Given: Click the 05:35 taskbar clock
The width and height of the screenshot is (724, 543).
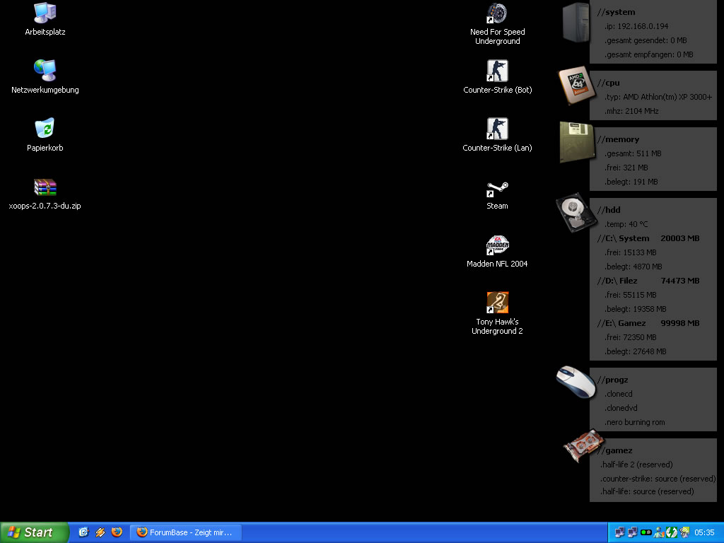Looking at the screenshot, I should coord(704,532).
